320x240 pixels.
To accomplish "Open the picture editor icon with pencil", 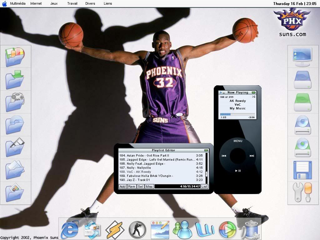I will point(160,230).
